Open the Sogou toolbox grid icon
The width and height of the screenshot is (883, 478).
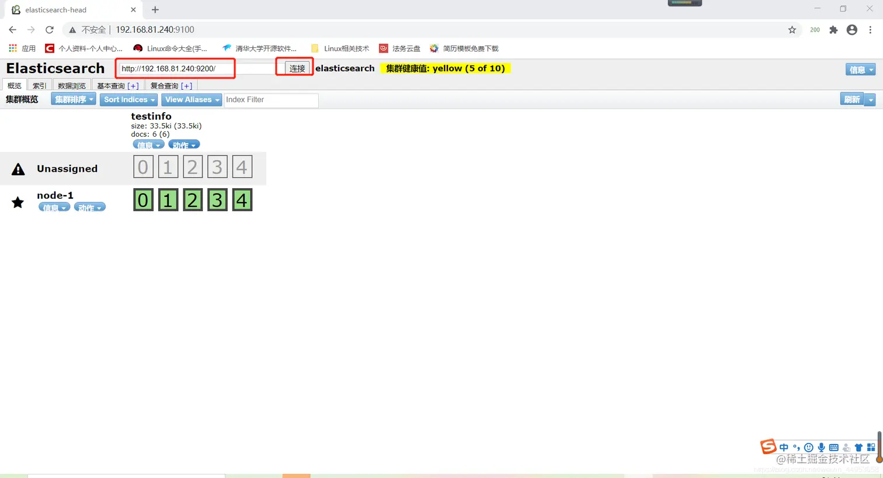click(x=871, y=448)
